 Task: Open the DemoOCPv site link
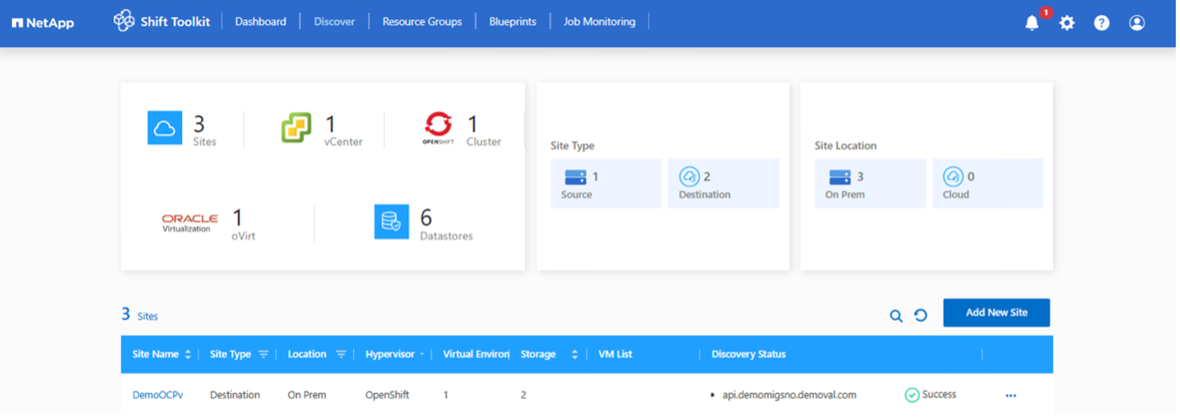tap(158, 395)
